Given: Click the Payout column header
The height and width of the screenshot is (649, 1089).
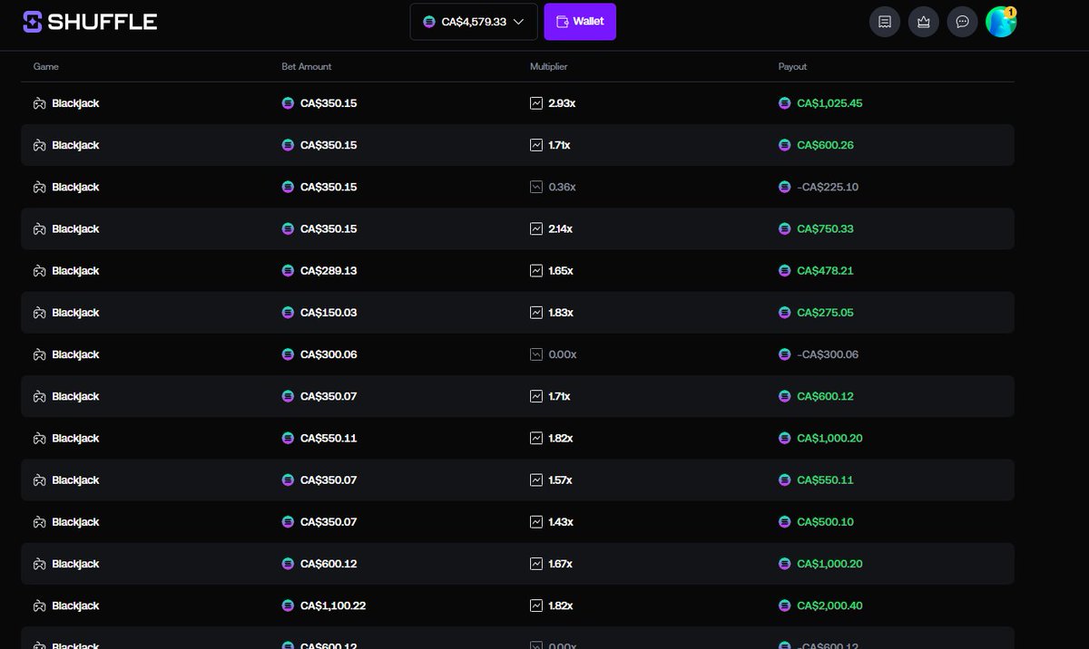Looking at the screenshot, I should (792, 67).
